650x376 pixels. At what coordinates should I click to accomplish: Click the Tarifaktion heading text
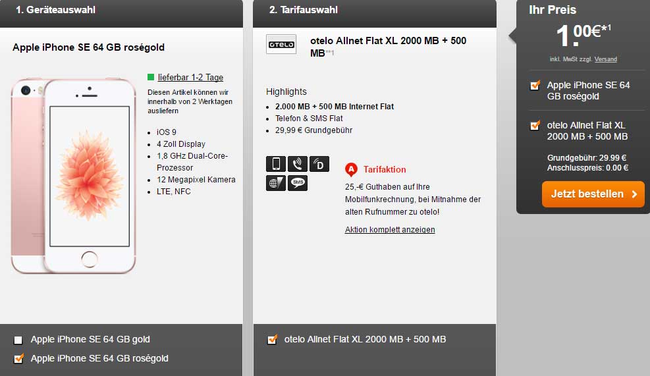(x=385, y=169)
